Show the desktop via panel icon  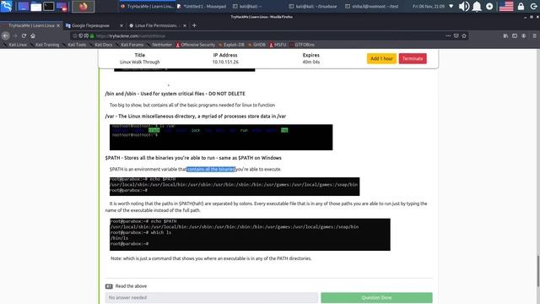[23, 6]
